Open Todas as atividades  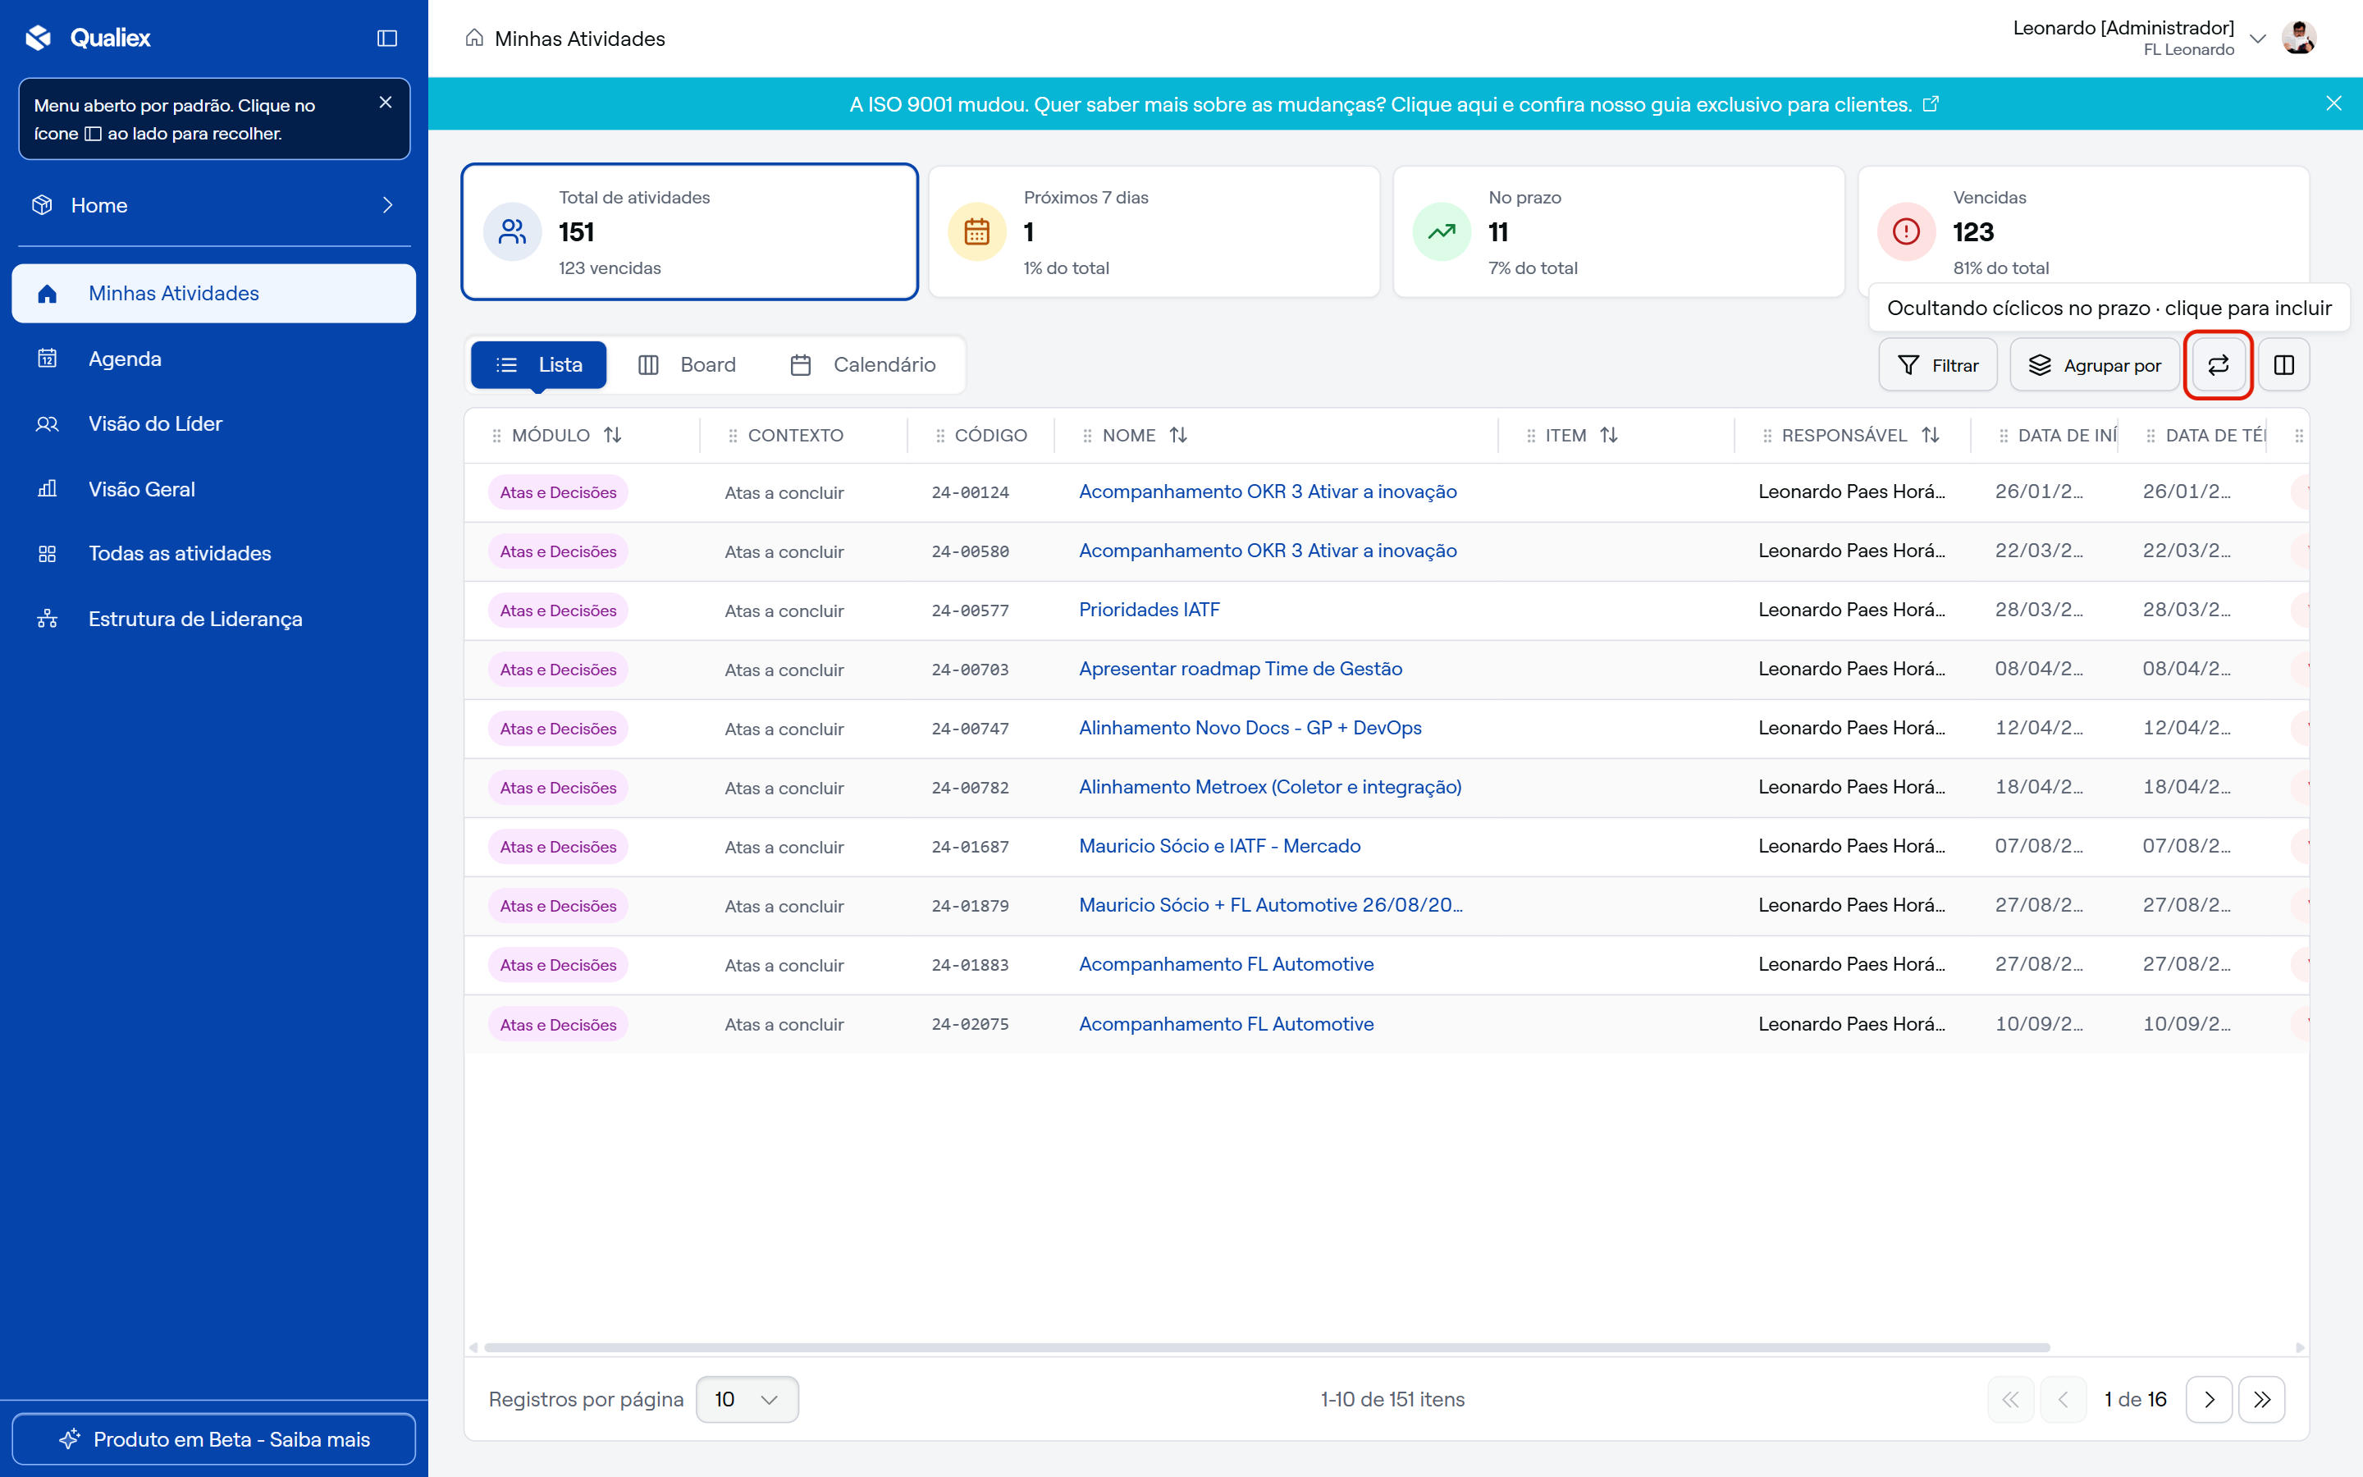[x=214, y=554]
